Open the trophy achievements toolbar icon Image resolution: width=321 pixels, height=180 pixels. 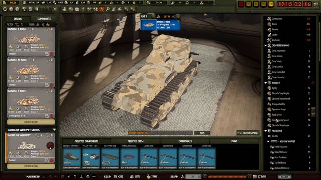(x=24, y=9)
